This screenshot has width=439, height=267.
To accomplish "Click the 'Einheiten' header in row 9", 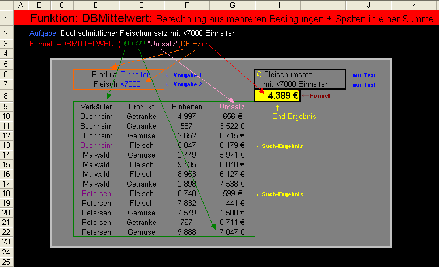I will (x=187, y=107).
